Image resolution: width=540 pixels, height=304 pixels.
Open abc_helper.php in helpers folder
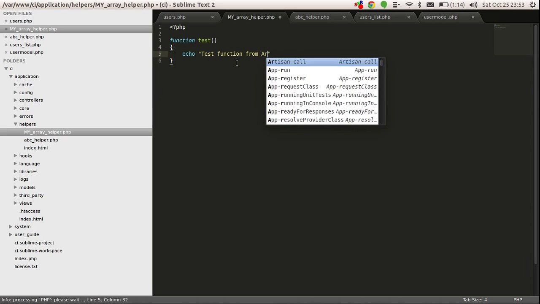click(41, 140)
